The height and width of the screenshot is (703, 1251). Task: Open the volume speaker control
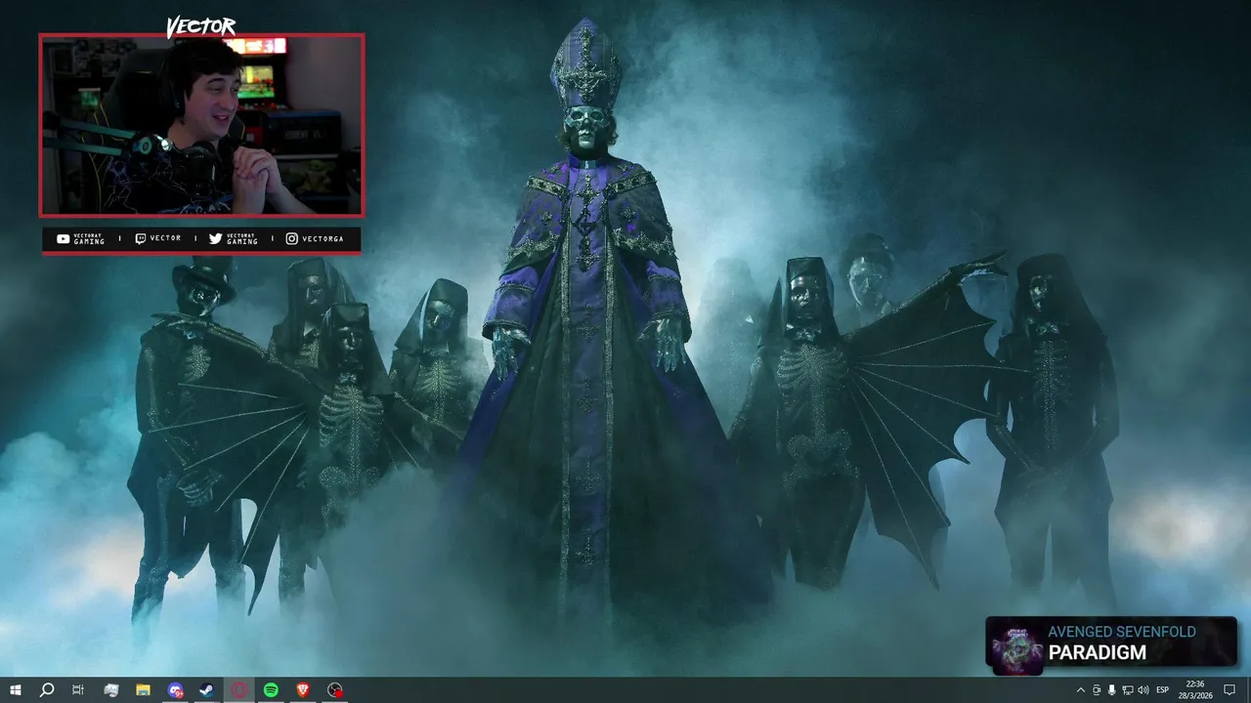[x=1143, y=690]
